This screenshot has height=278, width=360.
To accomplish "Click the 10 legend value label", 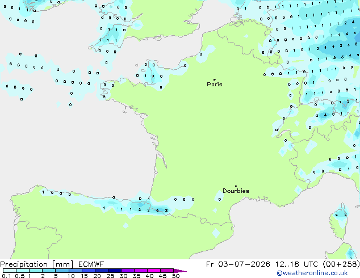I will [x=71, y=276].
